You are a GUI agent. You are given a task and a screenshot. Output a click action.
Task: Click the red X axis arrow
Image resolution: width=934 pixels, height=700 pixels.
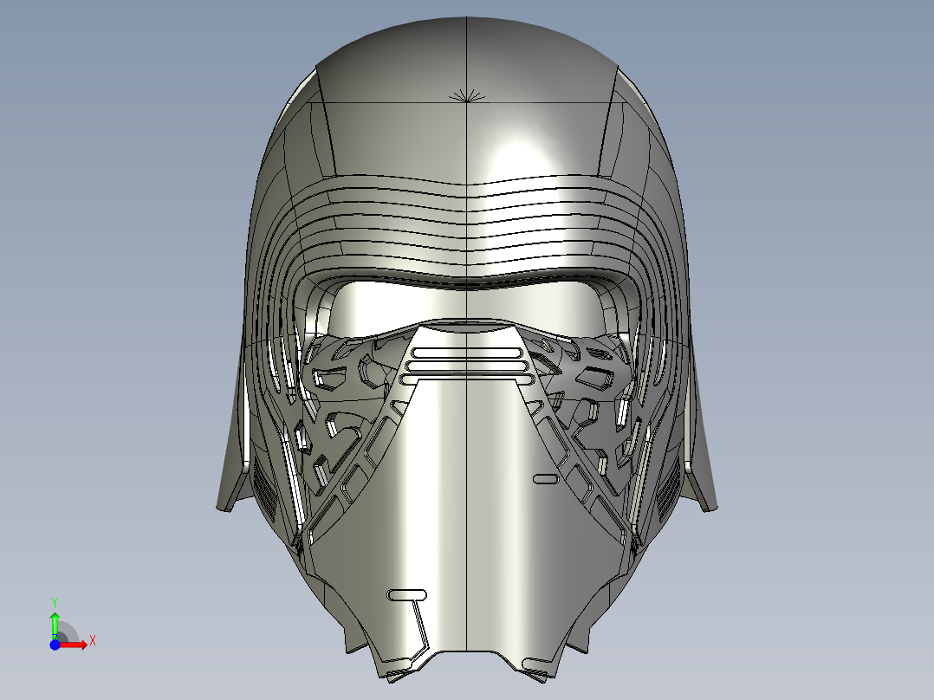[x=73, y=645]
